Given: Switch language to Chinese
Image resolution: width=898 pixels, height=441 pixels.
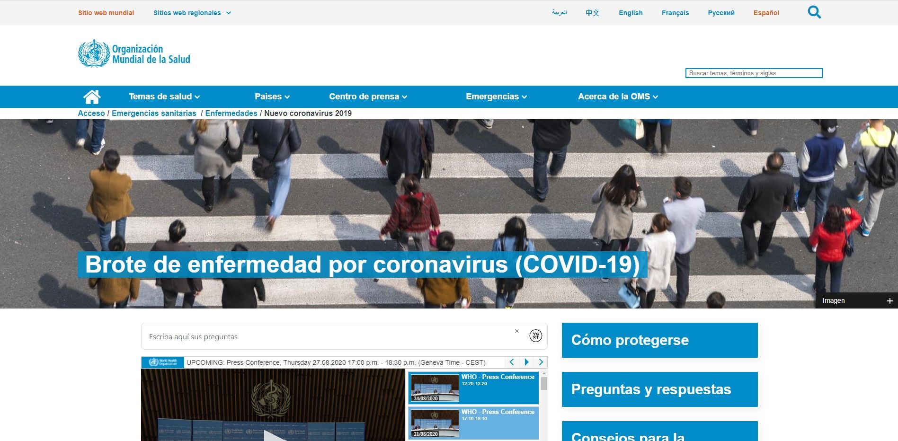Looking at the screenshot, I should point(592,13).
